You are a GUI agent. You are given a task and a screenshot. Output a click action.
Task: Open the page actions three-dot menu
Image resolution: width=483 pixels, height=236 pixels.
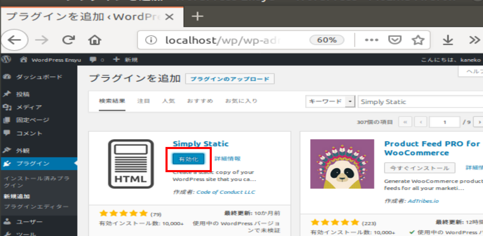click(x=371, y=40)
